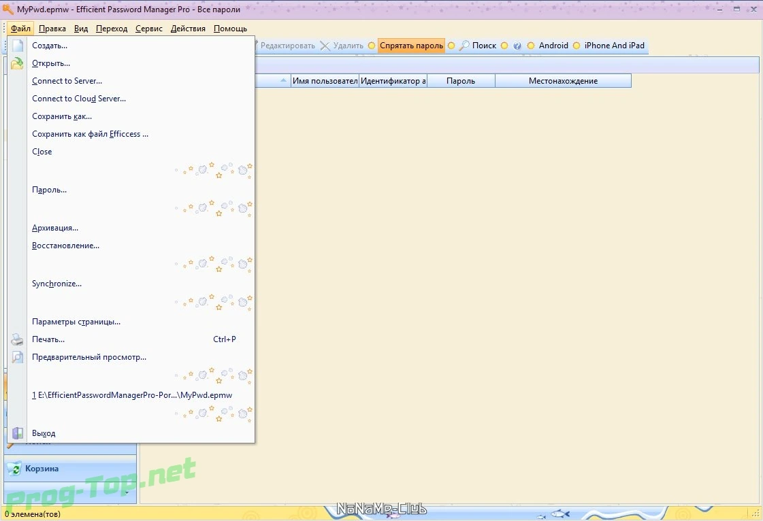Click the app key icon in title bar
763x521 pixels.
[x=7, y=9]
